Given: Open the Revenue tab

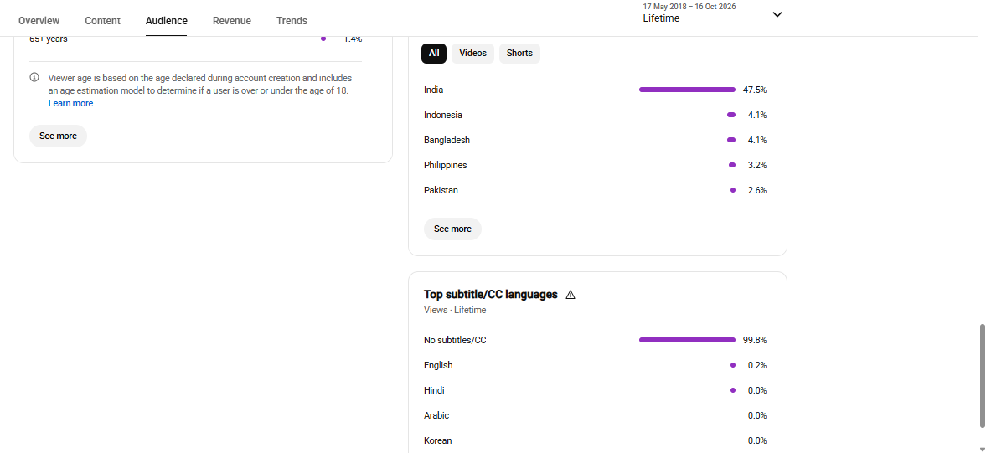Looking at the screenshot, I should [232, 21].
